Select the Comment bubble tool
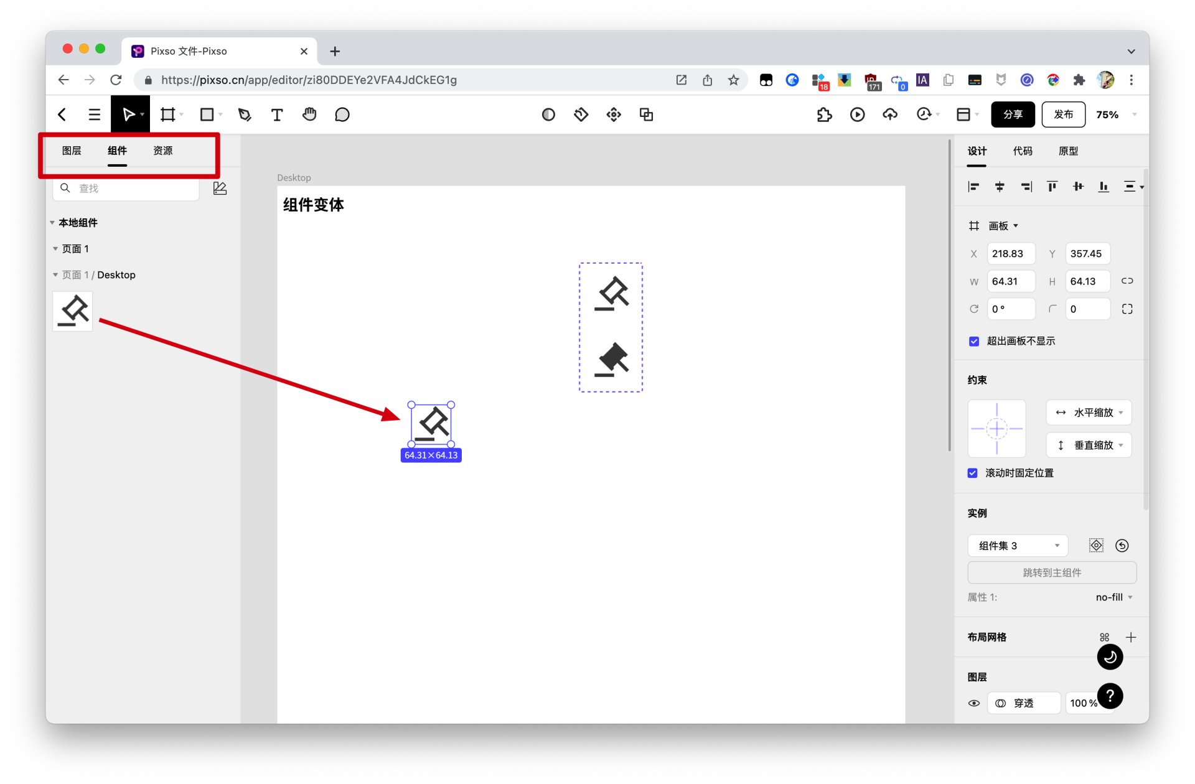 (342, 114)
